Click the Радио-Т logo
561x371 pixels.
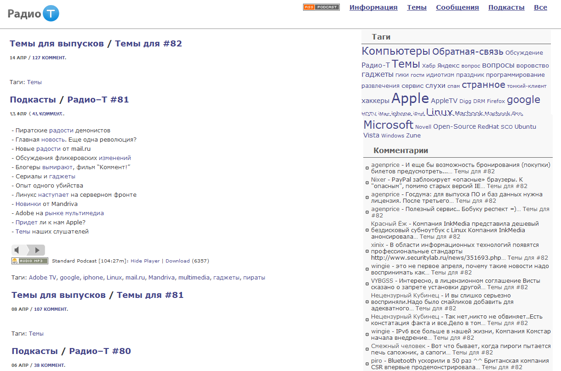pyautogui.click(x=34, y=14)
